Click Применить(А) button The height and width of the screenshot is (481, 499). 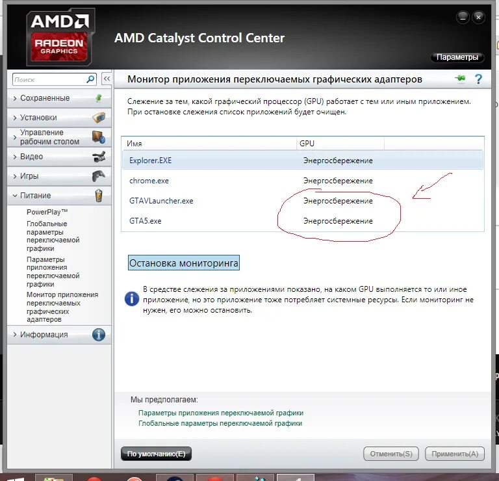[455, 454]
